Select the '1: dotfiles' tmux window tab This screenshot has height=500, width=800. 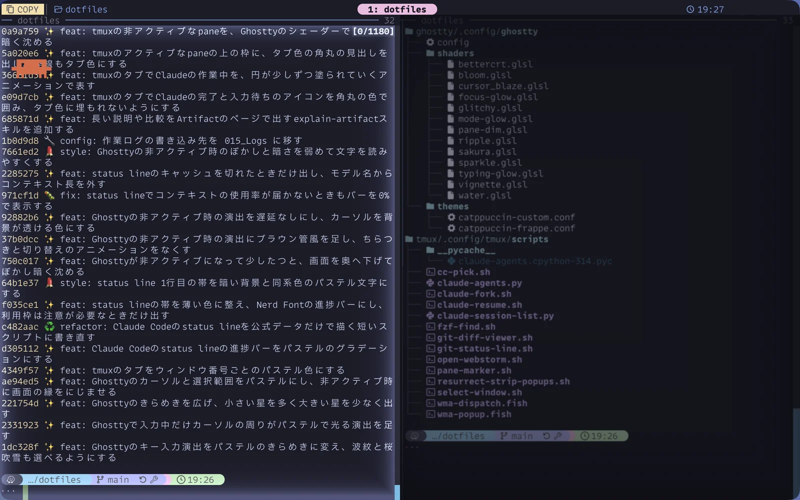(x=397, y=9)
